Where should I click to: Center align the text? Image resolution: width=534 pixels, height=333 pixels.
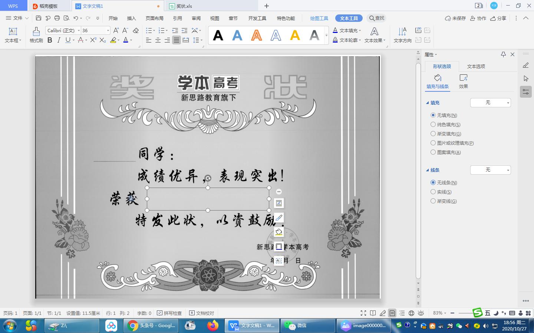158,40
